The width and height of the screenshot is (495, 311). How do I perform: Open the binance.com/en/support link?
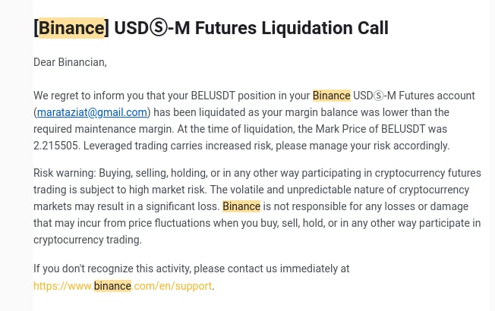122,286
